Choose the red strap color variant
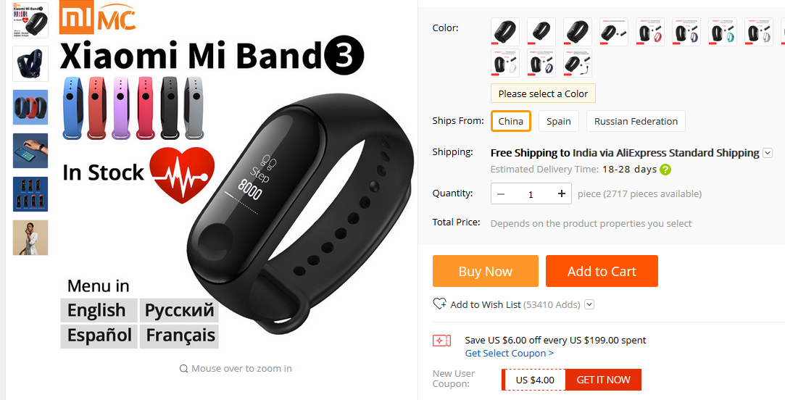The image size is (785, 400). click(x=650, y=32)
